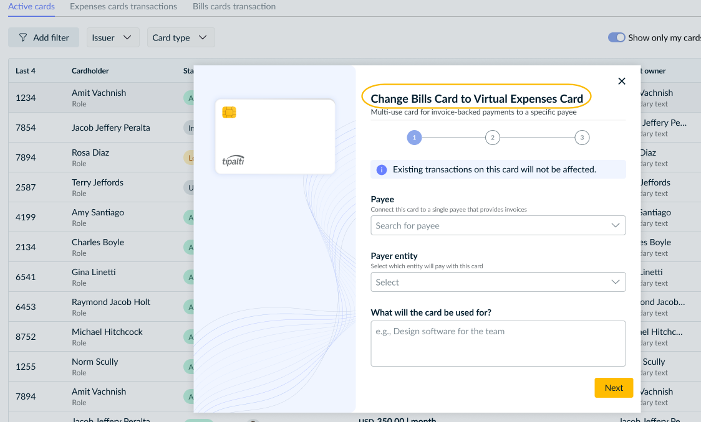Click the Cardholder column header
The height and width of the screenshot is (422, 701).
(90, 71)
